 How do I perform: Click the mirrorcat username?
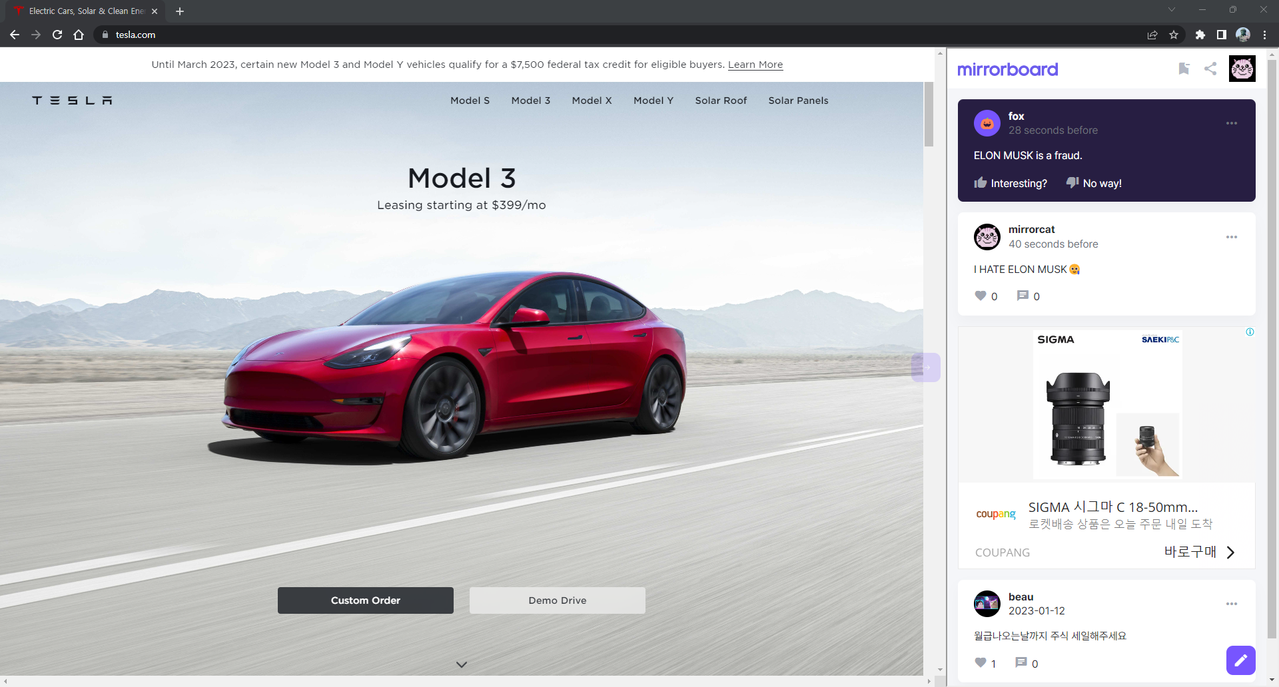1031,230
